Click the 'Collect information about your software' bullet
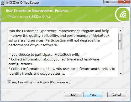This screenshot has width=131, height=102. coord(54,62)
